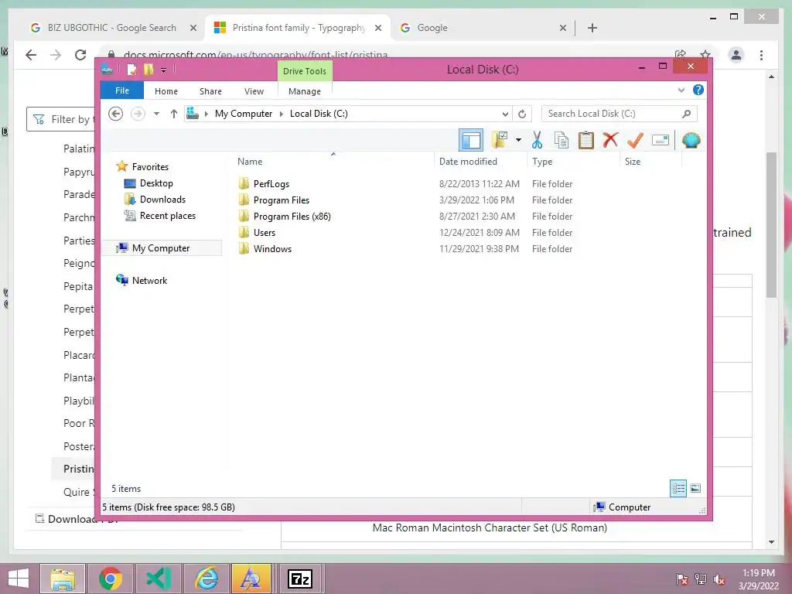Click My Computer in the address path

tap(244, 114)
